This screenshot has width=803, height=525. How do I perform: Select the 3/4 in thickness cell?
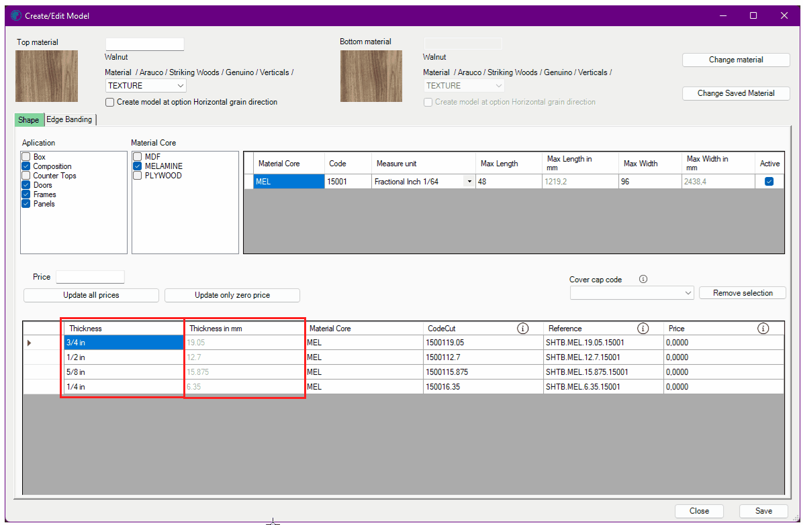[124, 343]
